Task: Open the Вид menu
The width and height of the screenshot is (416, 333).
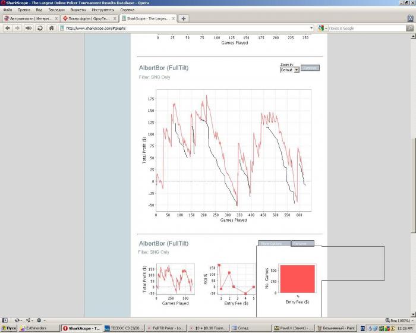Action: click(x=39, y=10)
